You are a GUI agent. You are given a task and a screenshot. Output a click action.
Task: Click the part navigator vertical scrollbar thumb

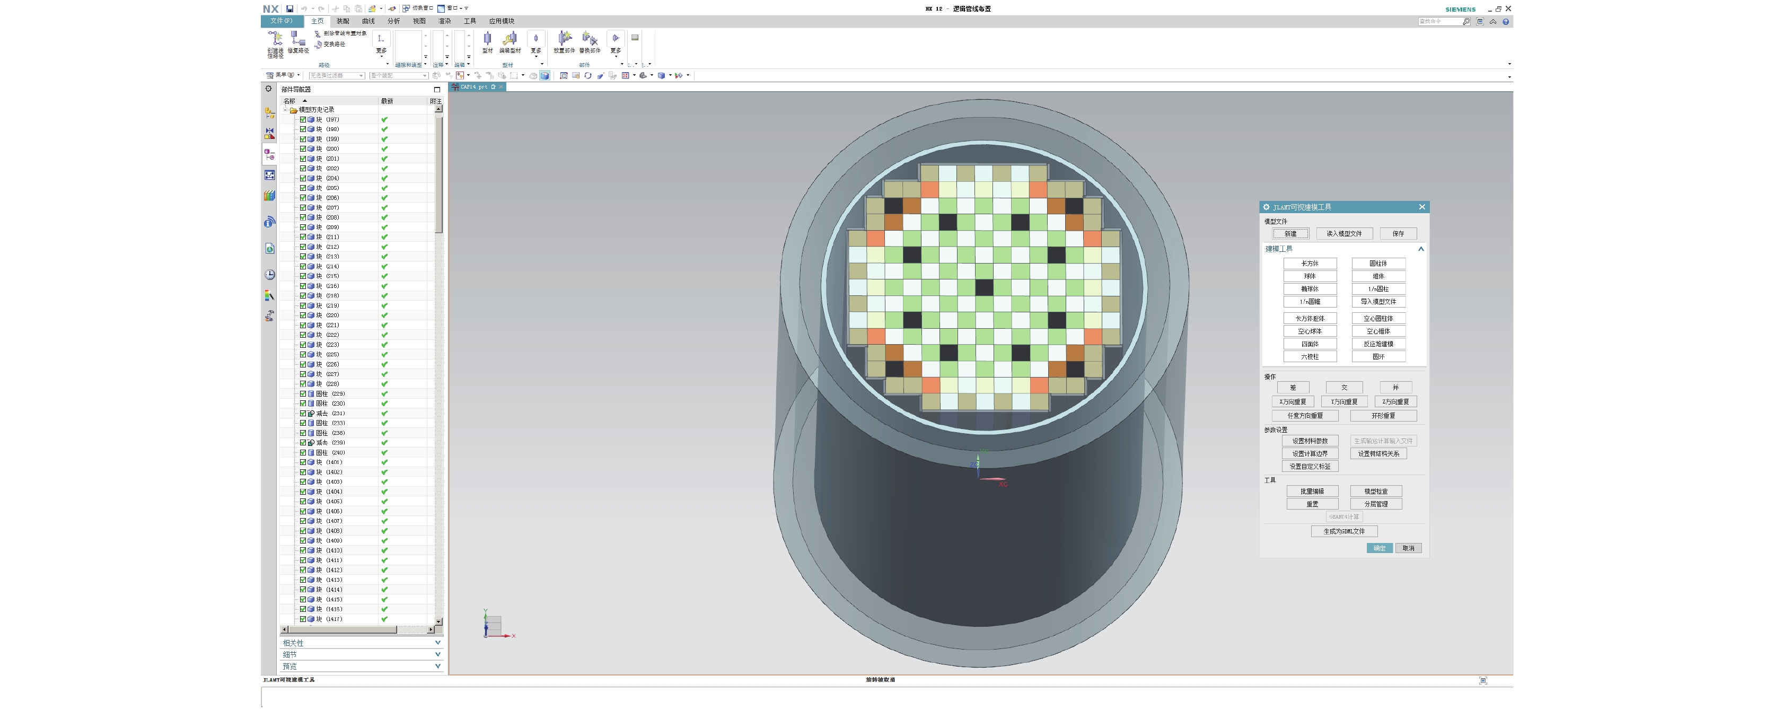(438, 175)
